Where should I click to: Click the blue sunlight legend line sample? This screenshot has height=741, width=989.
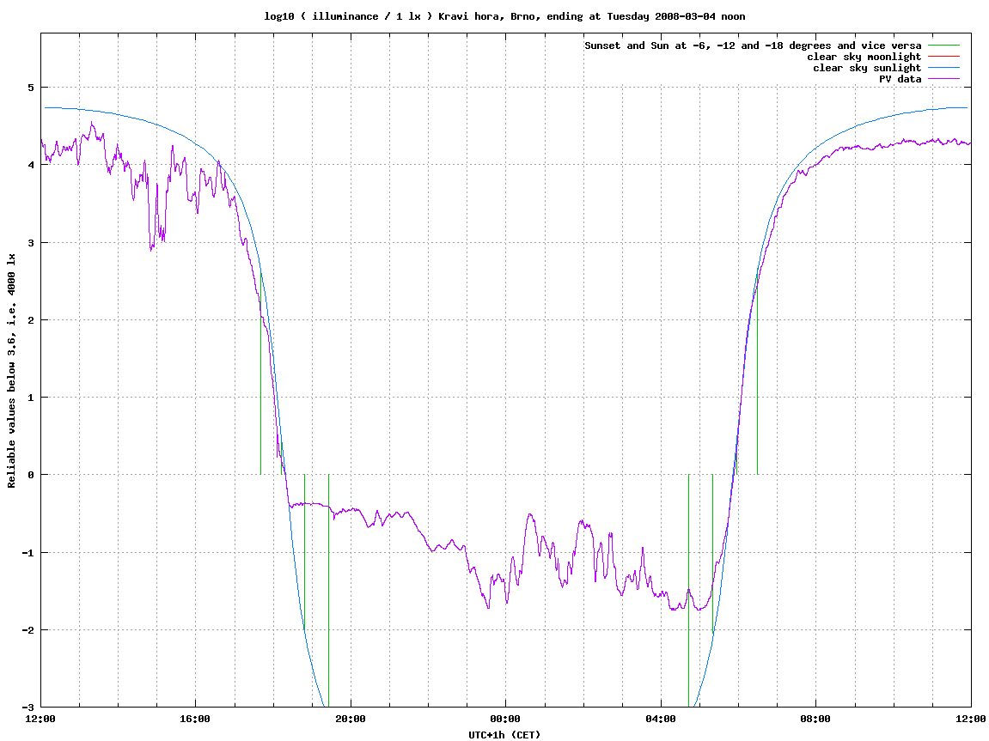tap(943, 68)
